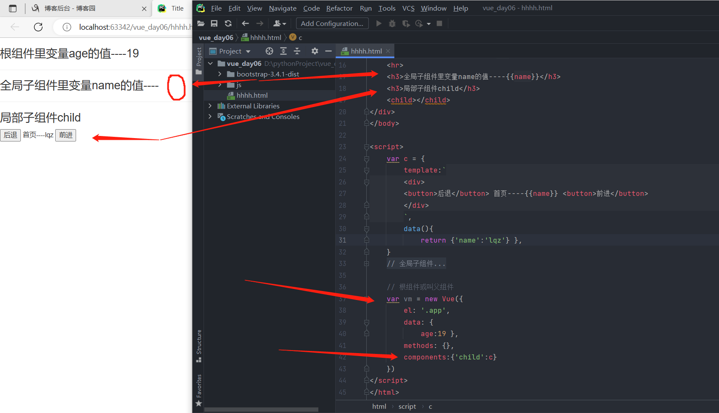Click Add Configuration... button
Screen dimensions: 719x413
point(332,23)
